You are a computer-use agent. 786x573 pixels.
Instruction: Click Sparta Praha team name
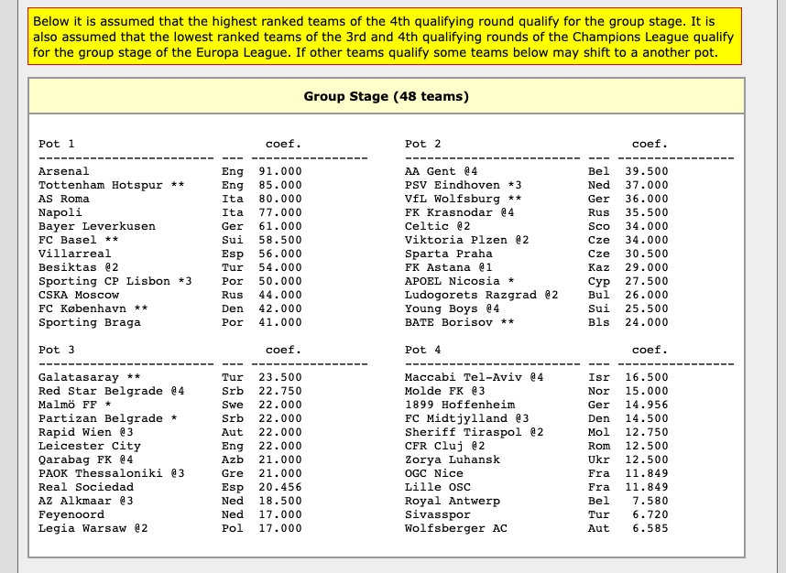[449, 254]
